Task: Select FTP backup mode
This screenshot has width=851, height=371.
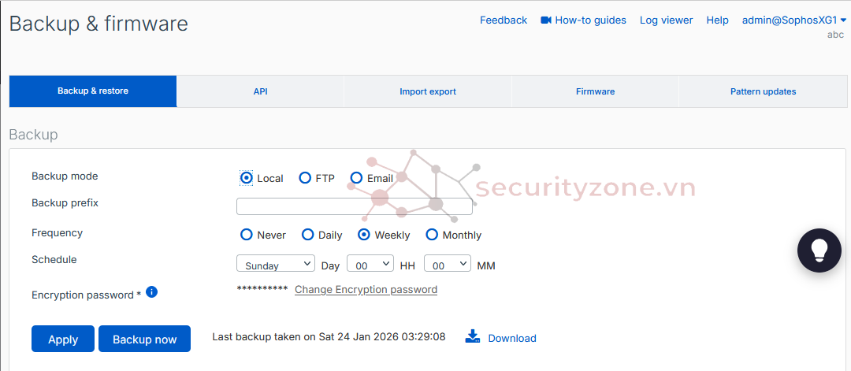Action: [305, 178]
